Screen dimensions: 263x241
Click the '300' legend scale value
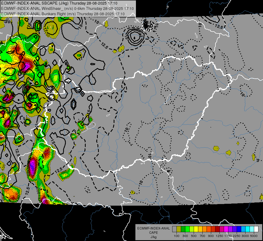(x=185, y=236)
